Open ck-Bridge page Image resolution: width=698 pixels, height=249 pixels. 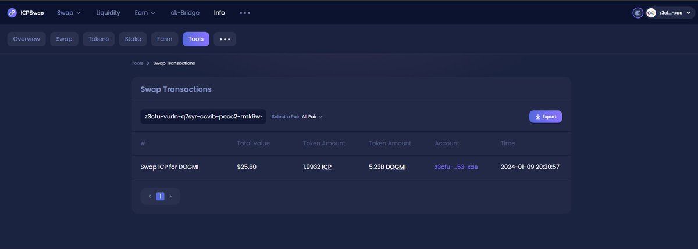185,12
